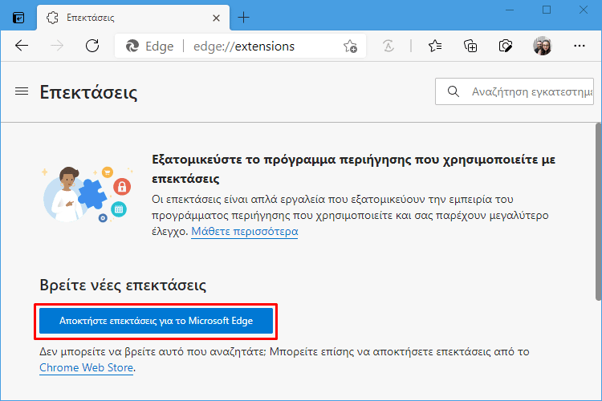Select the Επεκτάσεις browser tab
This screenshot has width=602, height=401.
[133, 18]
